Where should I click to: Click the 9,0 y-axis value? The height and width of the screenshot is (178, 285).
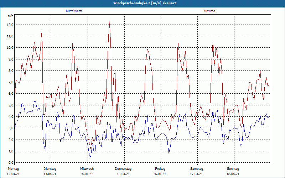pos(11,59)
